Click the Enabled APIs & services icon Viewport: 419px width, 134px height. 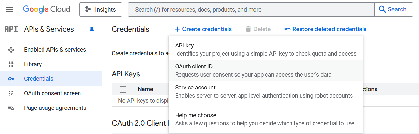pyautogui.click(x=11, y=50)
